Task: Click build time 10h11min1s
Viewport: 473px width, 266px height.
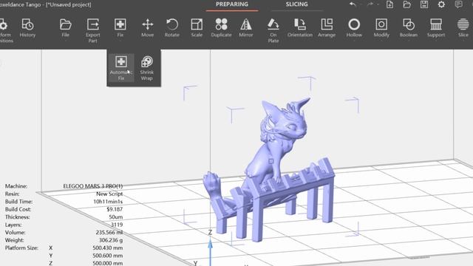Action: point(108,202)
